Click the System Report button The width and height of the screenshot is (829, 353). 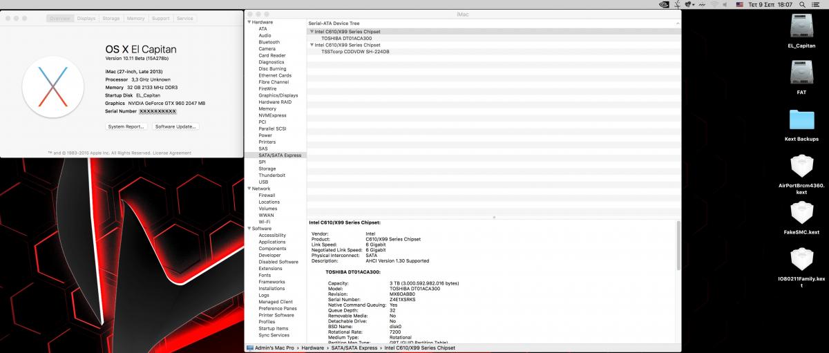pyautogui.click(x=126, y=126)
